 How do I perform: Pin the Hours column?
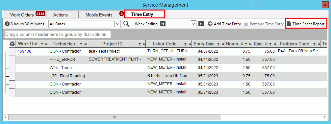pyautogui.click(x=250, y=44)
